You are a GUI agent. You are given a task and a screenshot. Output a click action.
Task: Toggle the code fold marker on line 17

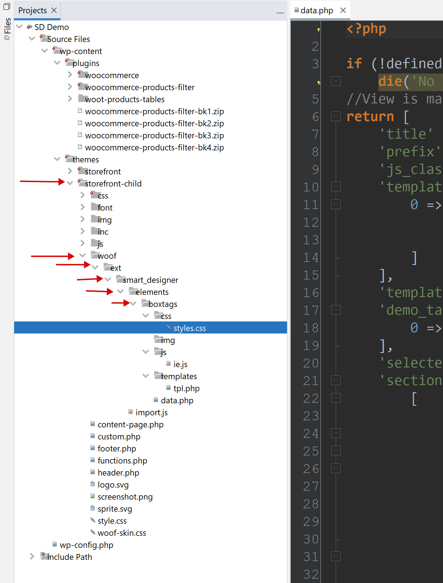(x=336, y=310)
